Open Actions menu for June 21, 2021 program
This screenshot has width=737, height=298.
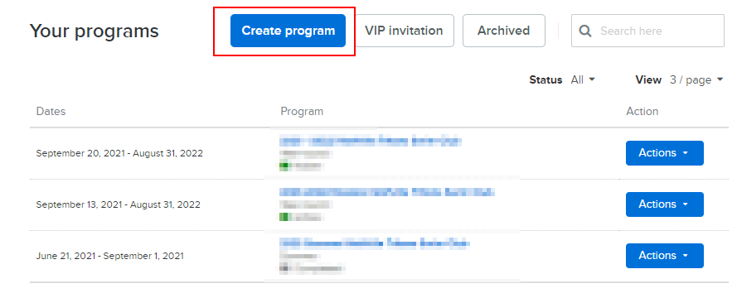[664, 255]
